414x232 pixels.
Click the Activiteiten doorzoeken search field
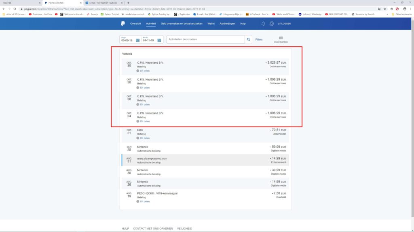pos(205,39)
